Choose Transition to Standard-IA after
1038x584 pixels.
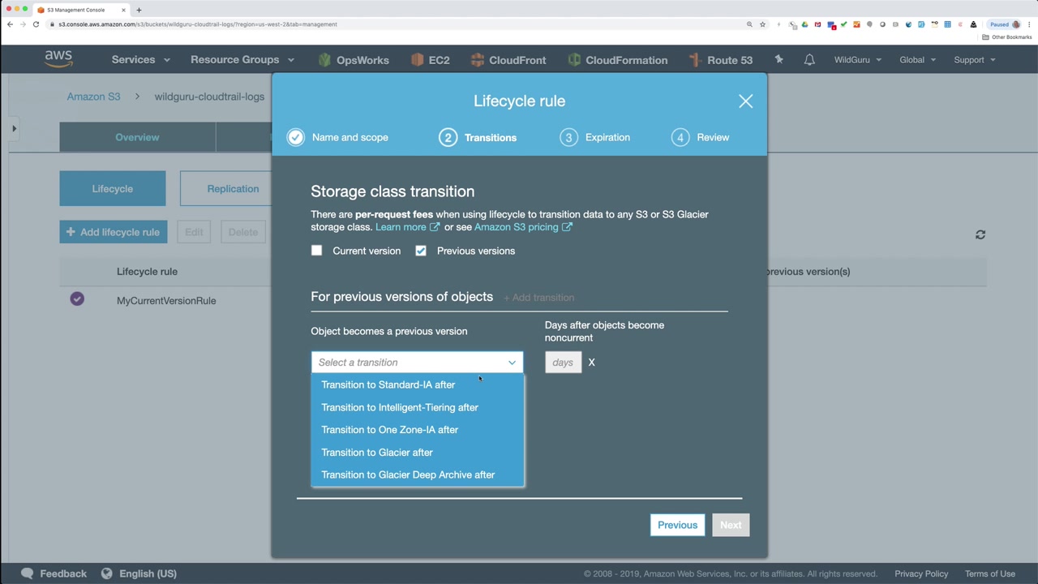(418, 384)
